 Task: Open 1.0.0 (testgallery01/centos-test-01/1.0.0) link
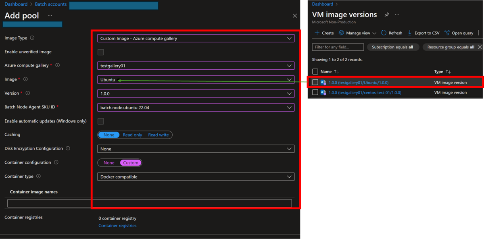[365, 93]
